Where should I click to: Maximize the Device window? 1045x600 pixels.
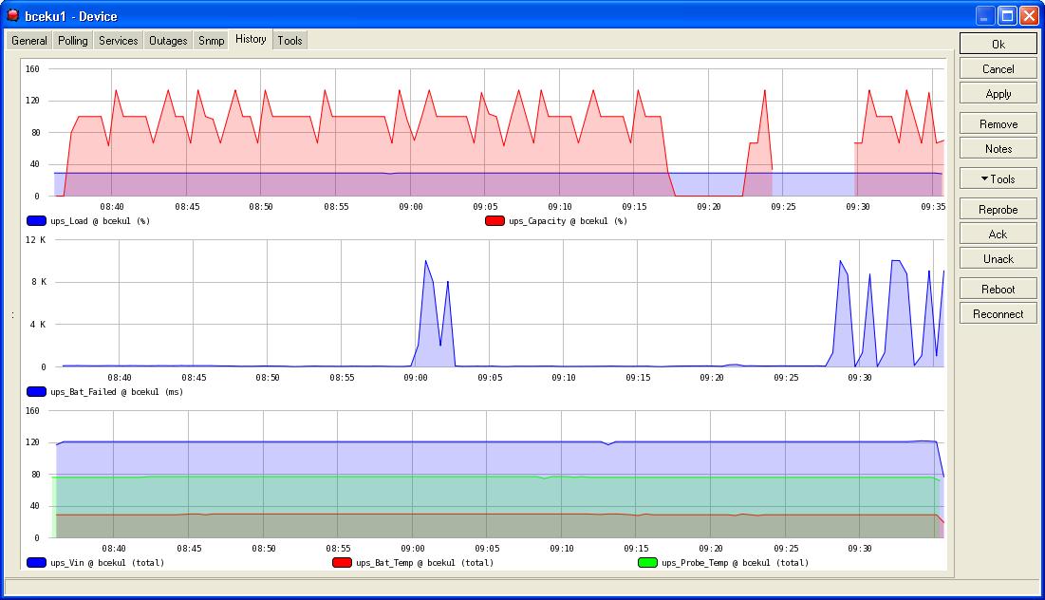point(1007,15)
